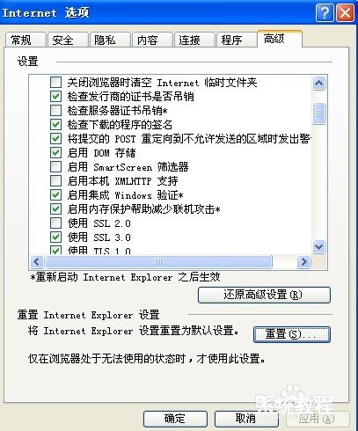The image size is (358, 431).
Task: Select the 连接 tab
Action: (x=194, y=40)
